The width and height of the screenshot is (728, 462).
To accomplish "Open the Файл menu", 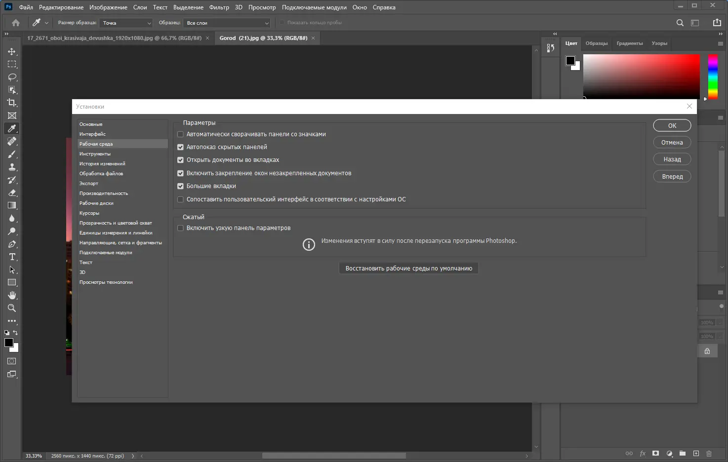I will point(26,7).
